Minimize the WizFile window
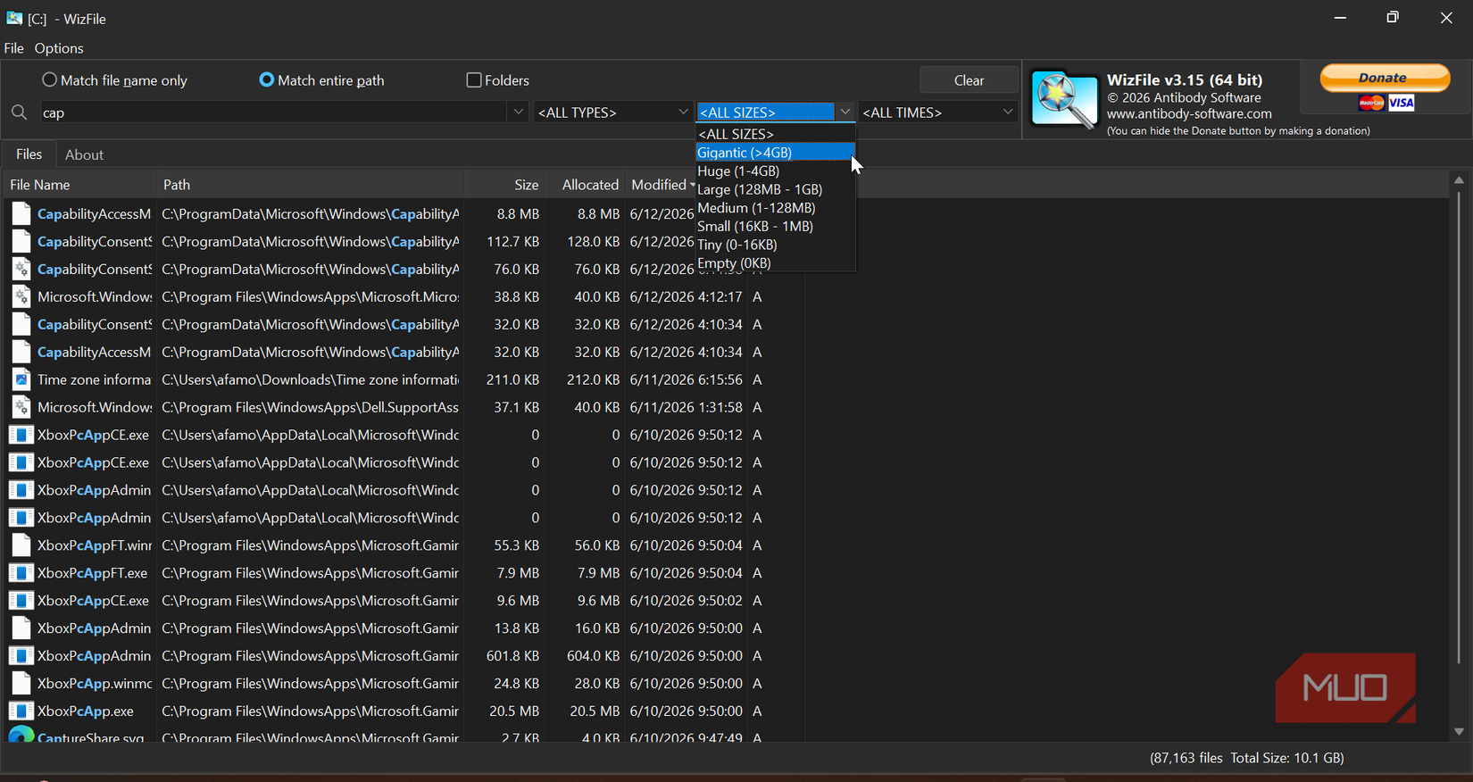 point(1340,18)
